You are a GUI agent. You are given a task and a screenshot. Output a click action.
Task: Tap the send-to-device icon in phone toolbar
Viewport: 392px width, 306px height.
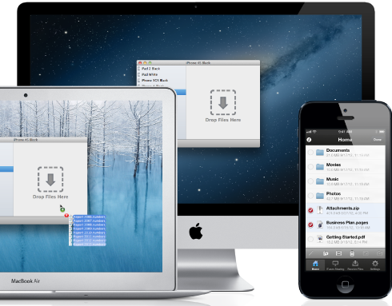(x=352, y=253)
